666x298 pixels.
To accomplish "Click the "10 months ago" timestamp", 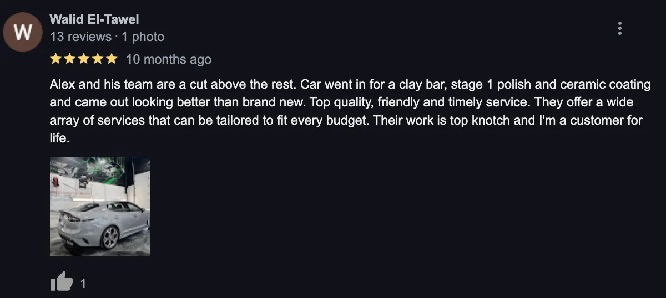I will 169,59.
